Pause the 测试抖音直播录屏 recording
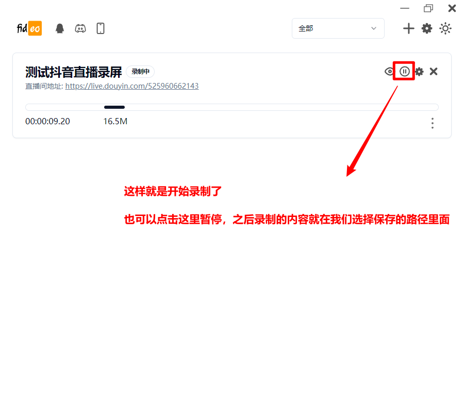Screen dimensions: 464x416 (405, 72)
